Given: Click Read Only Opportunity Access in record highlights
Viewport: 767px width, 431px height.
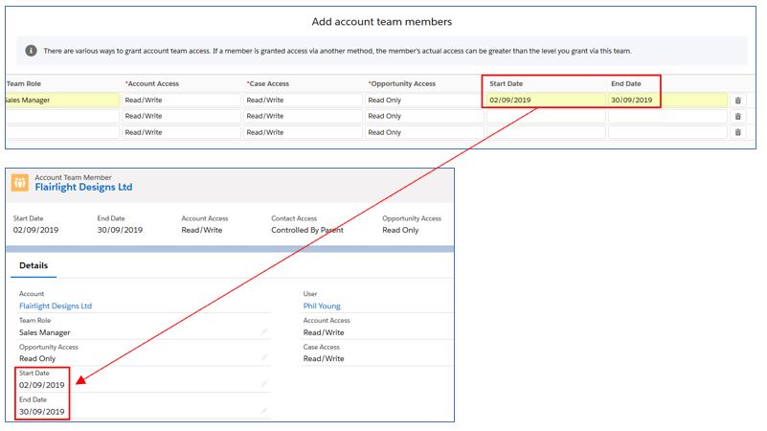Looking at the screenshot, I should point(400,230).
